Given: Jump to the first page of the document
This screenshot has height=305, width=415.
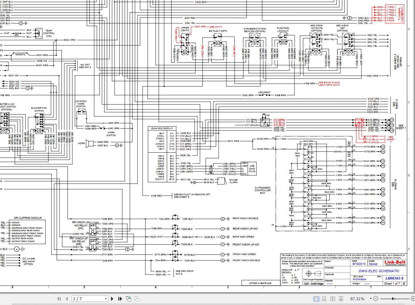Looking at the screenshot, I should click(59, 299).
